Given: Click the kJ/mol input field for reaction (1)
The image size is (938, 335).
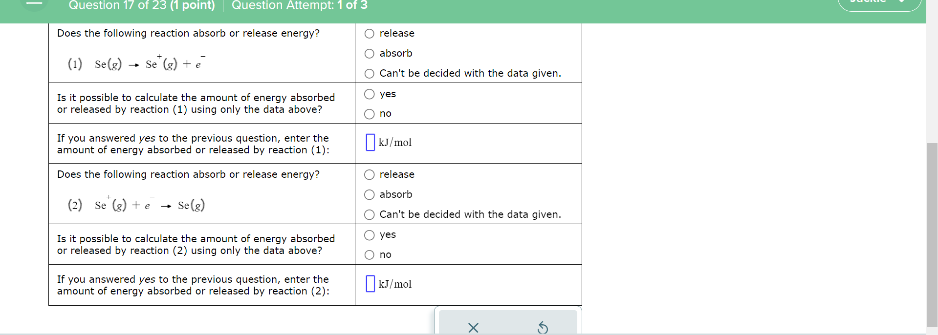Looking at the screenshot, I should point(370,143).
